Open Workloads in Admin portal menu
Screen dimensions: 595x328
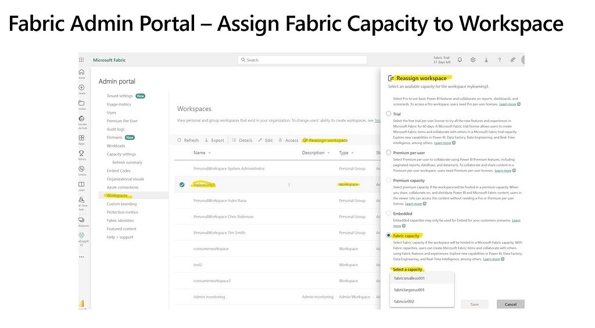[x=116, y=146]
